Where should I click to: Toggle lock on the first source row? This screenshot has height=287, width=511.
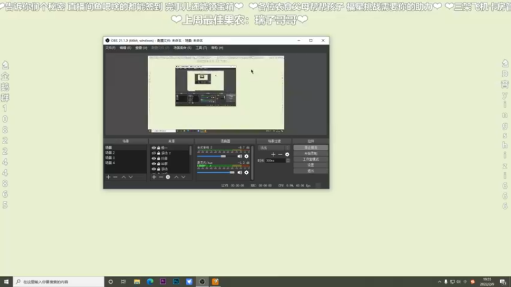158,148
